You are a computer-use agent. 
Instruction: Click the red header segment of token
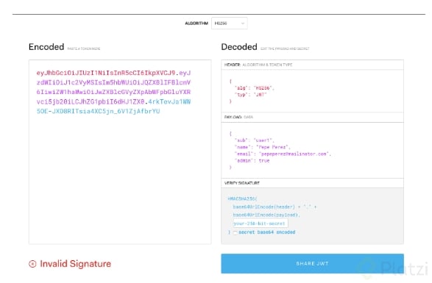point(106,73)
